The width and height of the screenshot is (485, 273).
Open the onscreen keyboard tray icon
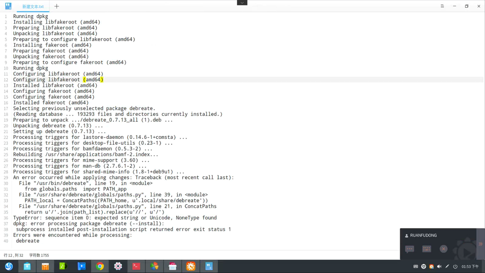pyautogui.click(x=416, y=266)
